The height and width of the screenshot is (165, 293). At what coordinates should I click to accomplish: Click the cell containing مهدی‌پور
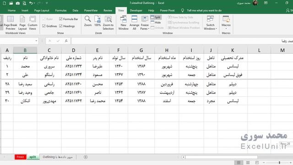49,101
